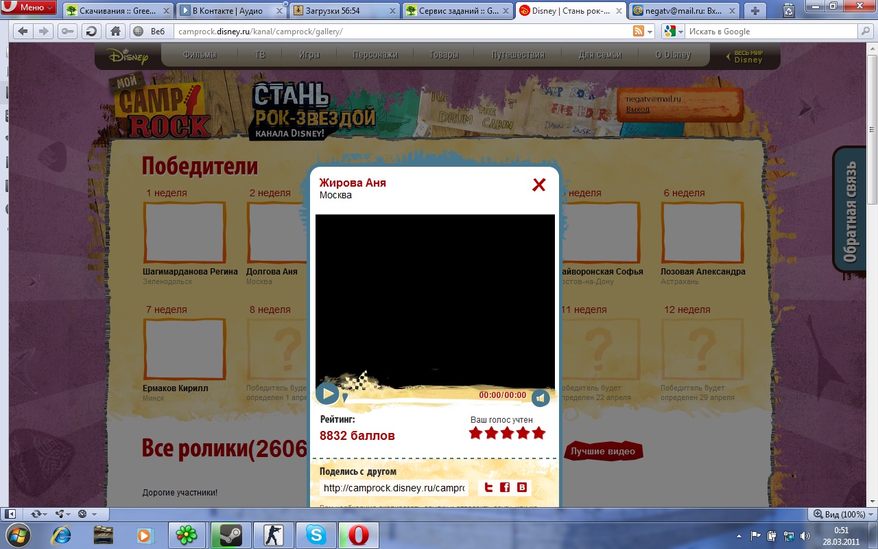
Task: Switch to the Загрузки 56:54 tab
Action: pos(344,10)
